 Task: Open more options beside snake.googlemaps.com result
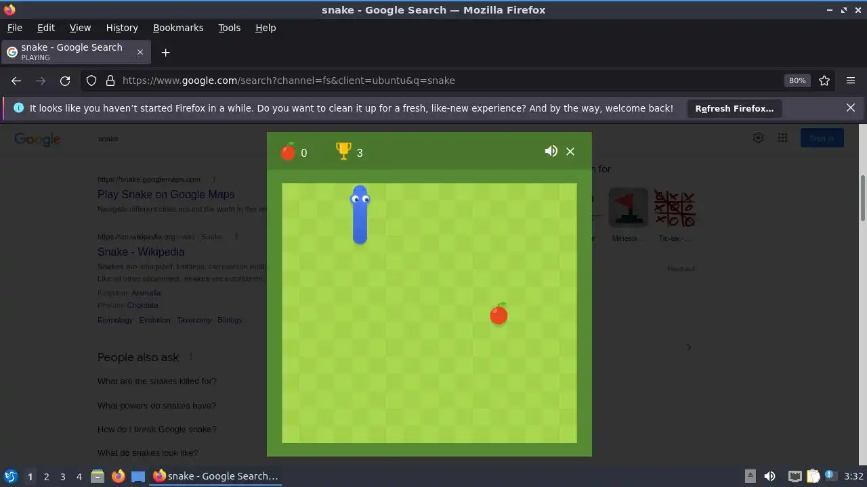(213, 179)
